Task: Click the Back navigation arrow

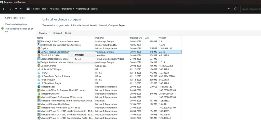Action: [x=4, y=9]
